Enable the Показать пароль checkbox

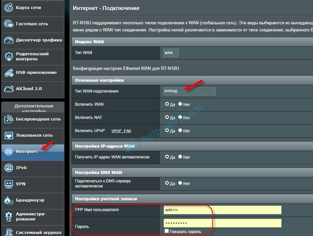(x=167, y=232)
